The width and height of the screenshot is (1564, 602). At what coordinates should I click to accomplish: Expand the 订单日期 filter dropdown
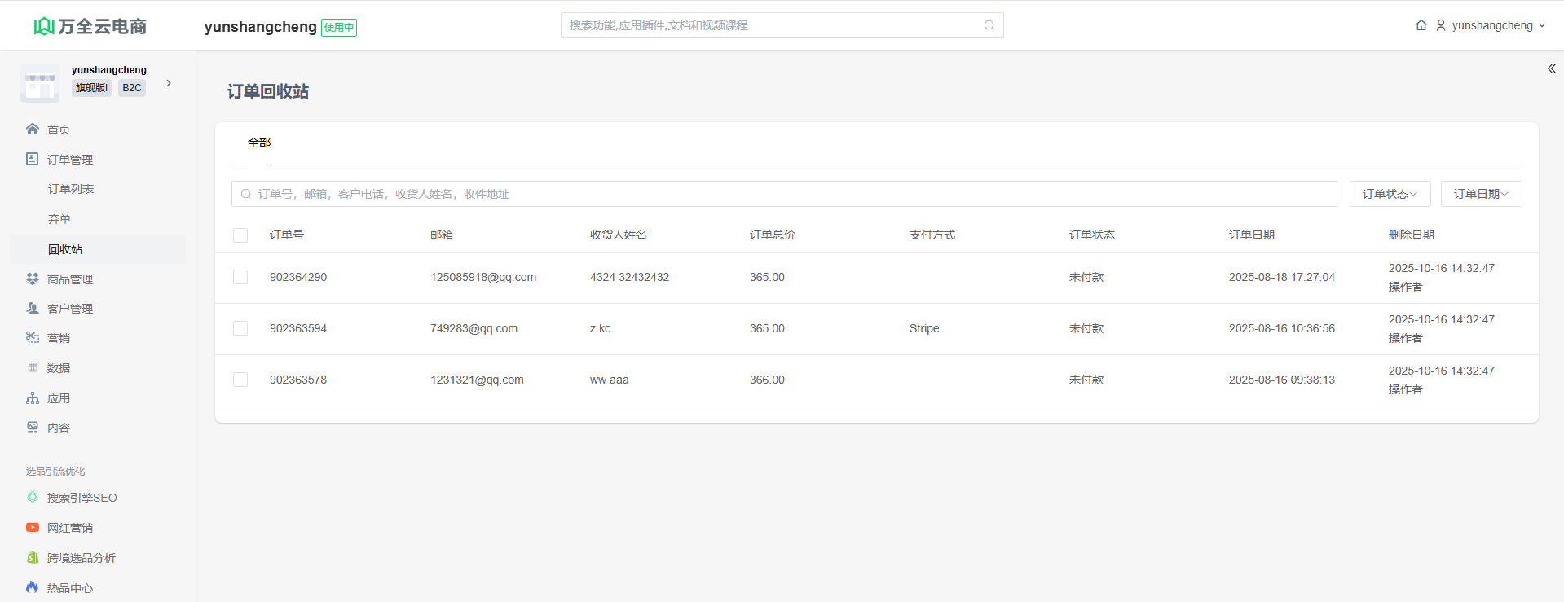1481,194
